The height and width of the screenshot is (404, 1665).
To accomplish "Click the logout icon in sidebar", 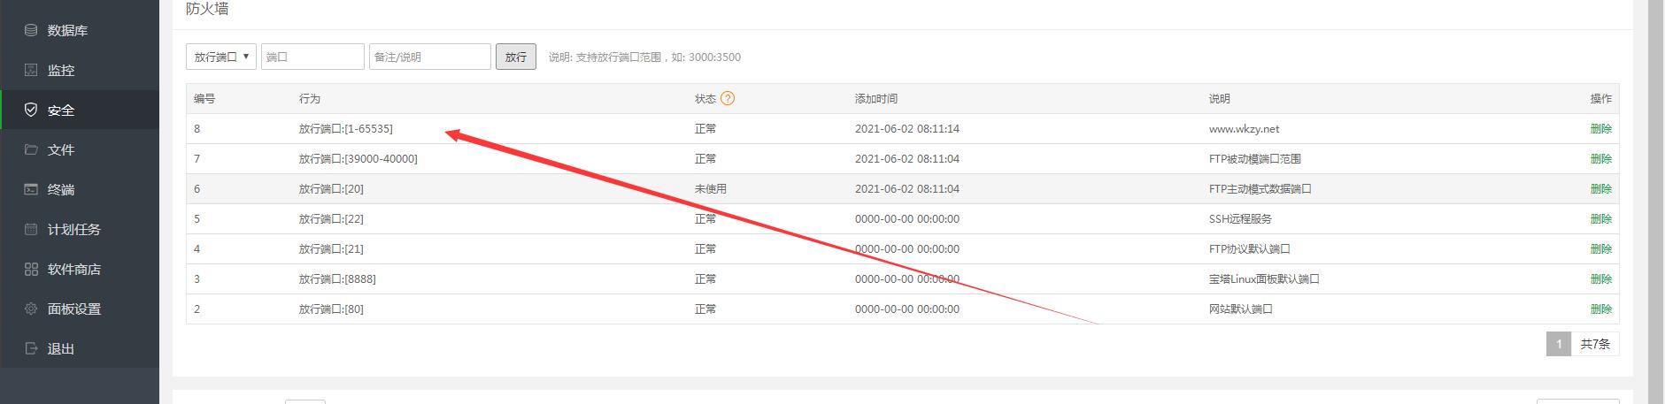I will tap(31, 348).
